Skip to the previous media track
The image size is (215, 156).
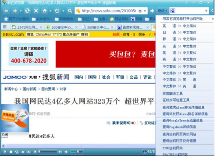(35, 152)
